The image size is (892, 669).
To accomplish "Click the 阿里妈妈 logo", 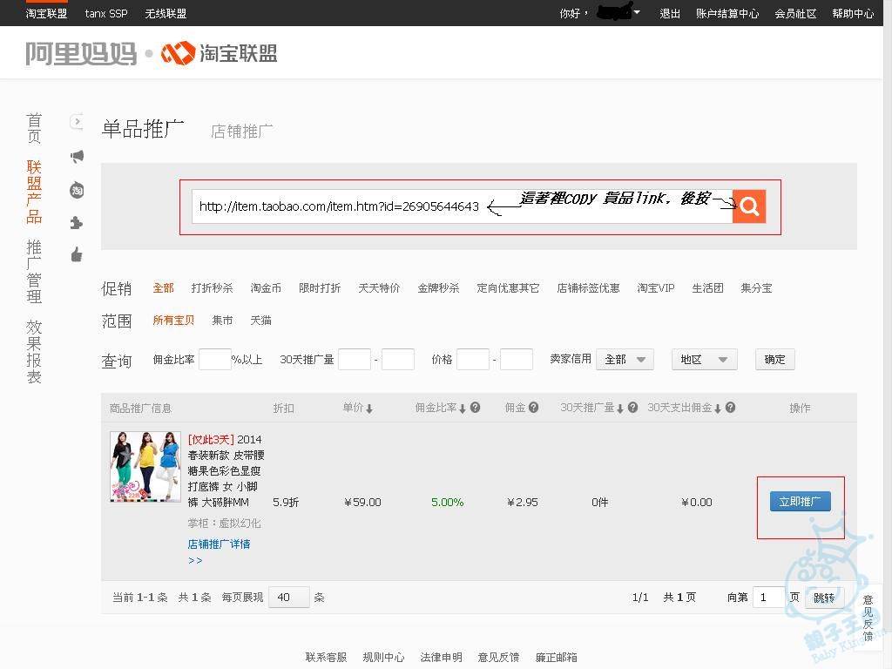I will (x=81, y=53).
